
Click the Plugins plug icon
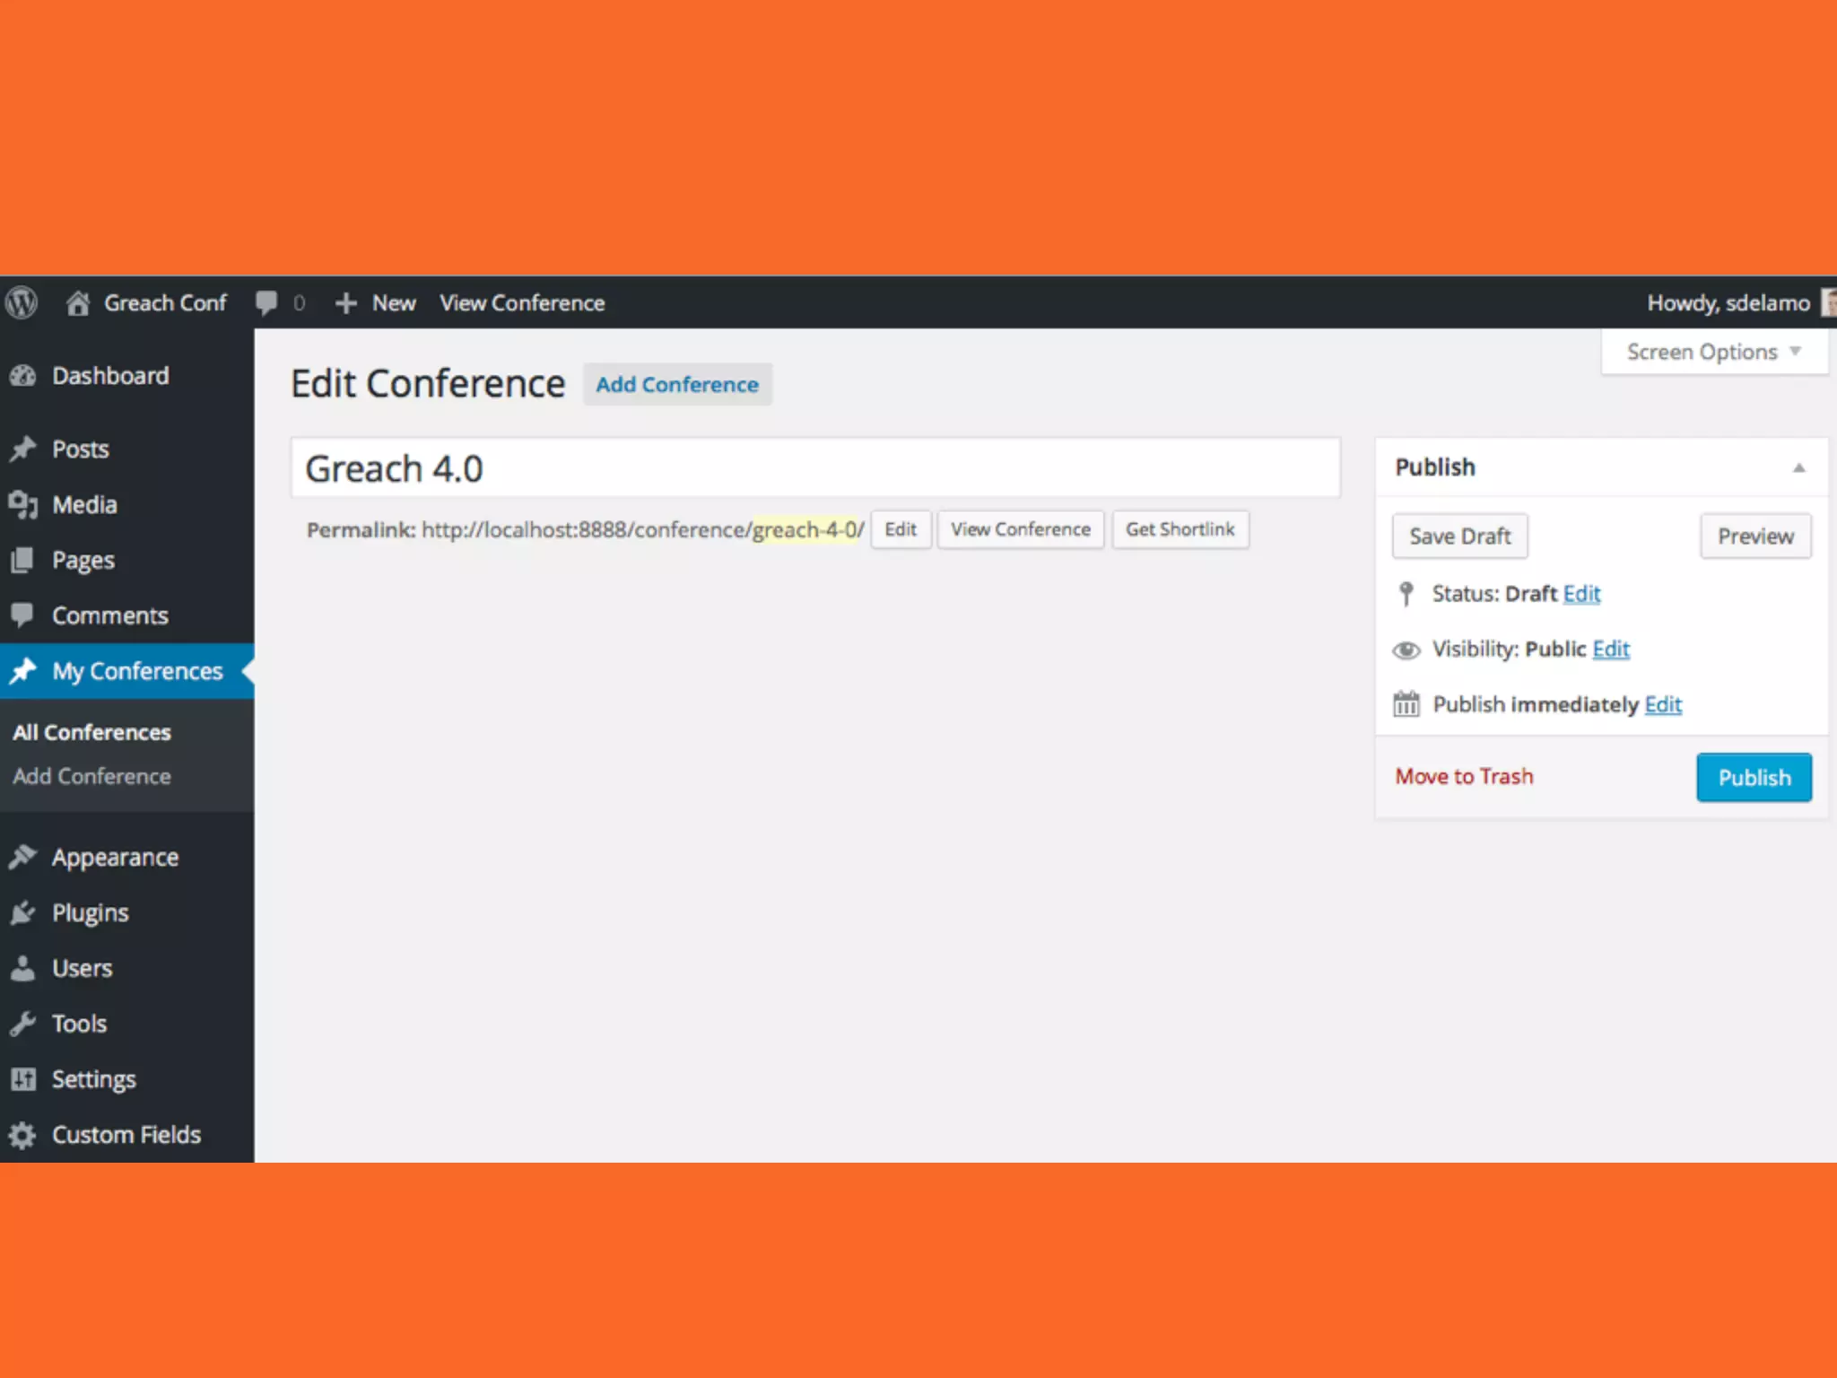[x=22, y=913]
